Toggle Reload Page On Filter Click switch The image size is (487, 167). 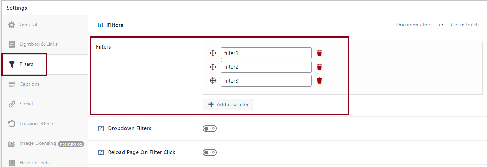(210, 152)
